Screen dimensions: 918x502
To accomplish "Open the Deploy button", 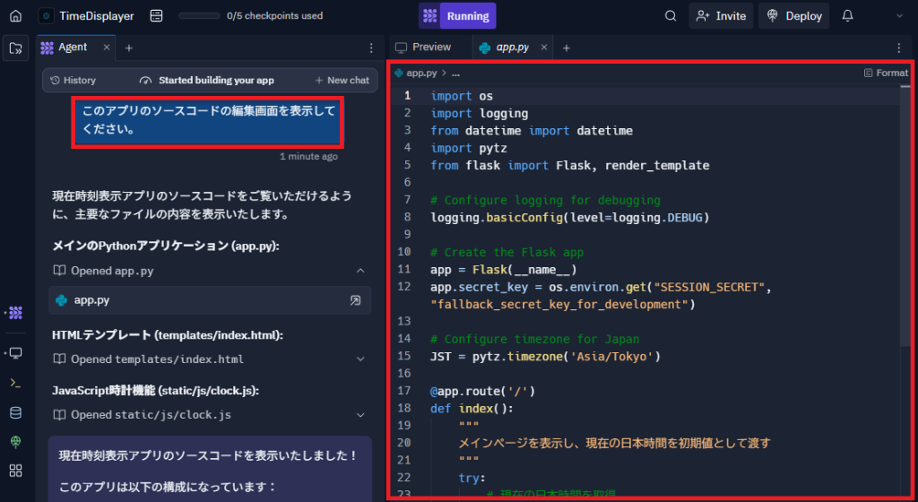I will coord(794,16).
